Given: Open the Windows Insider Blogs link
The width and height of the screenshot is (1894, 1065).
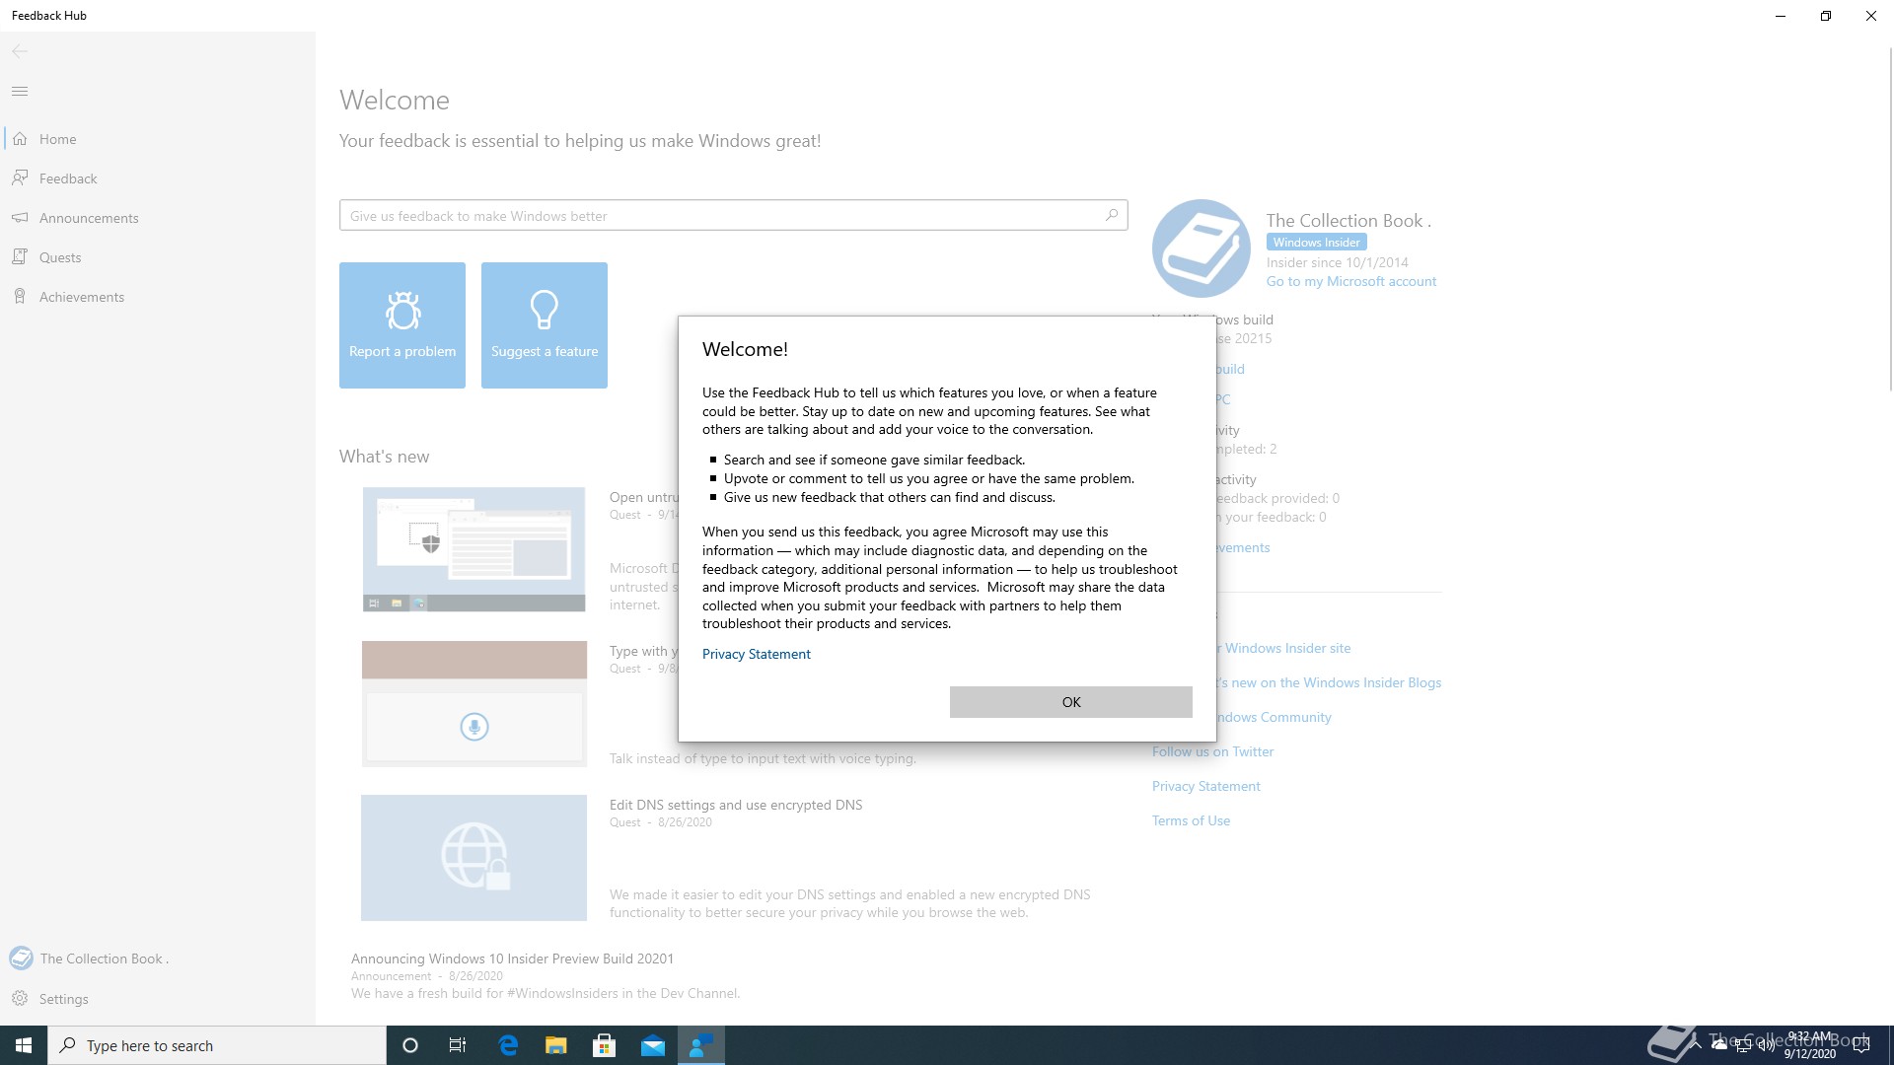Looking at the screenshot, I should [x=1329, y=682].
